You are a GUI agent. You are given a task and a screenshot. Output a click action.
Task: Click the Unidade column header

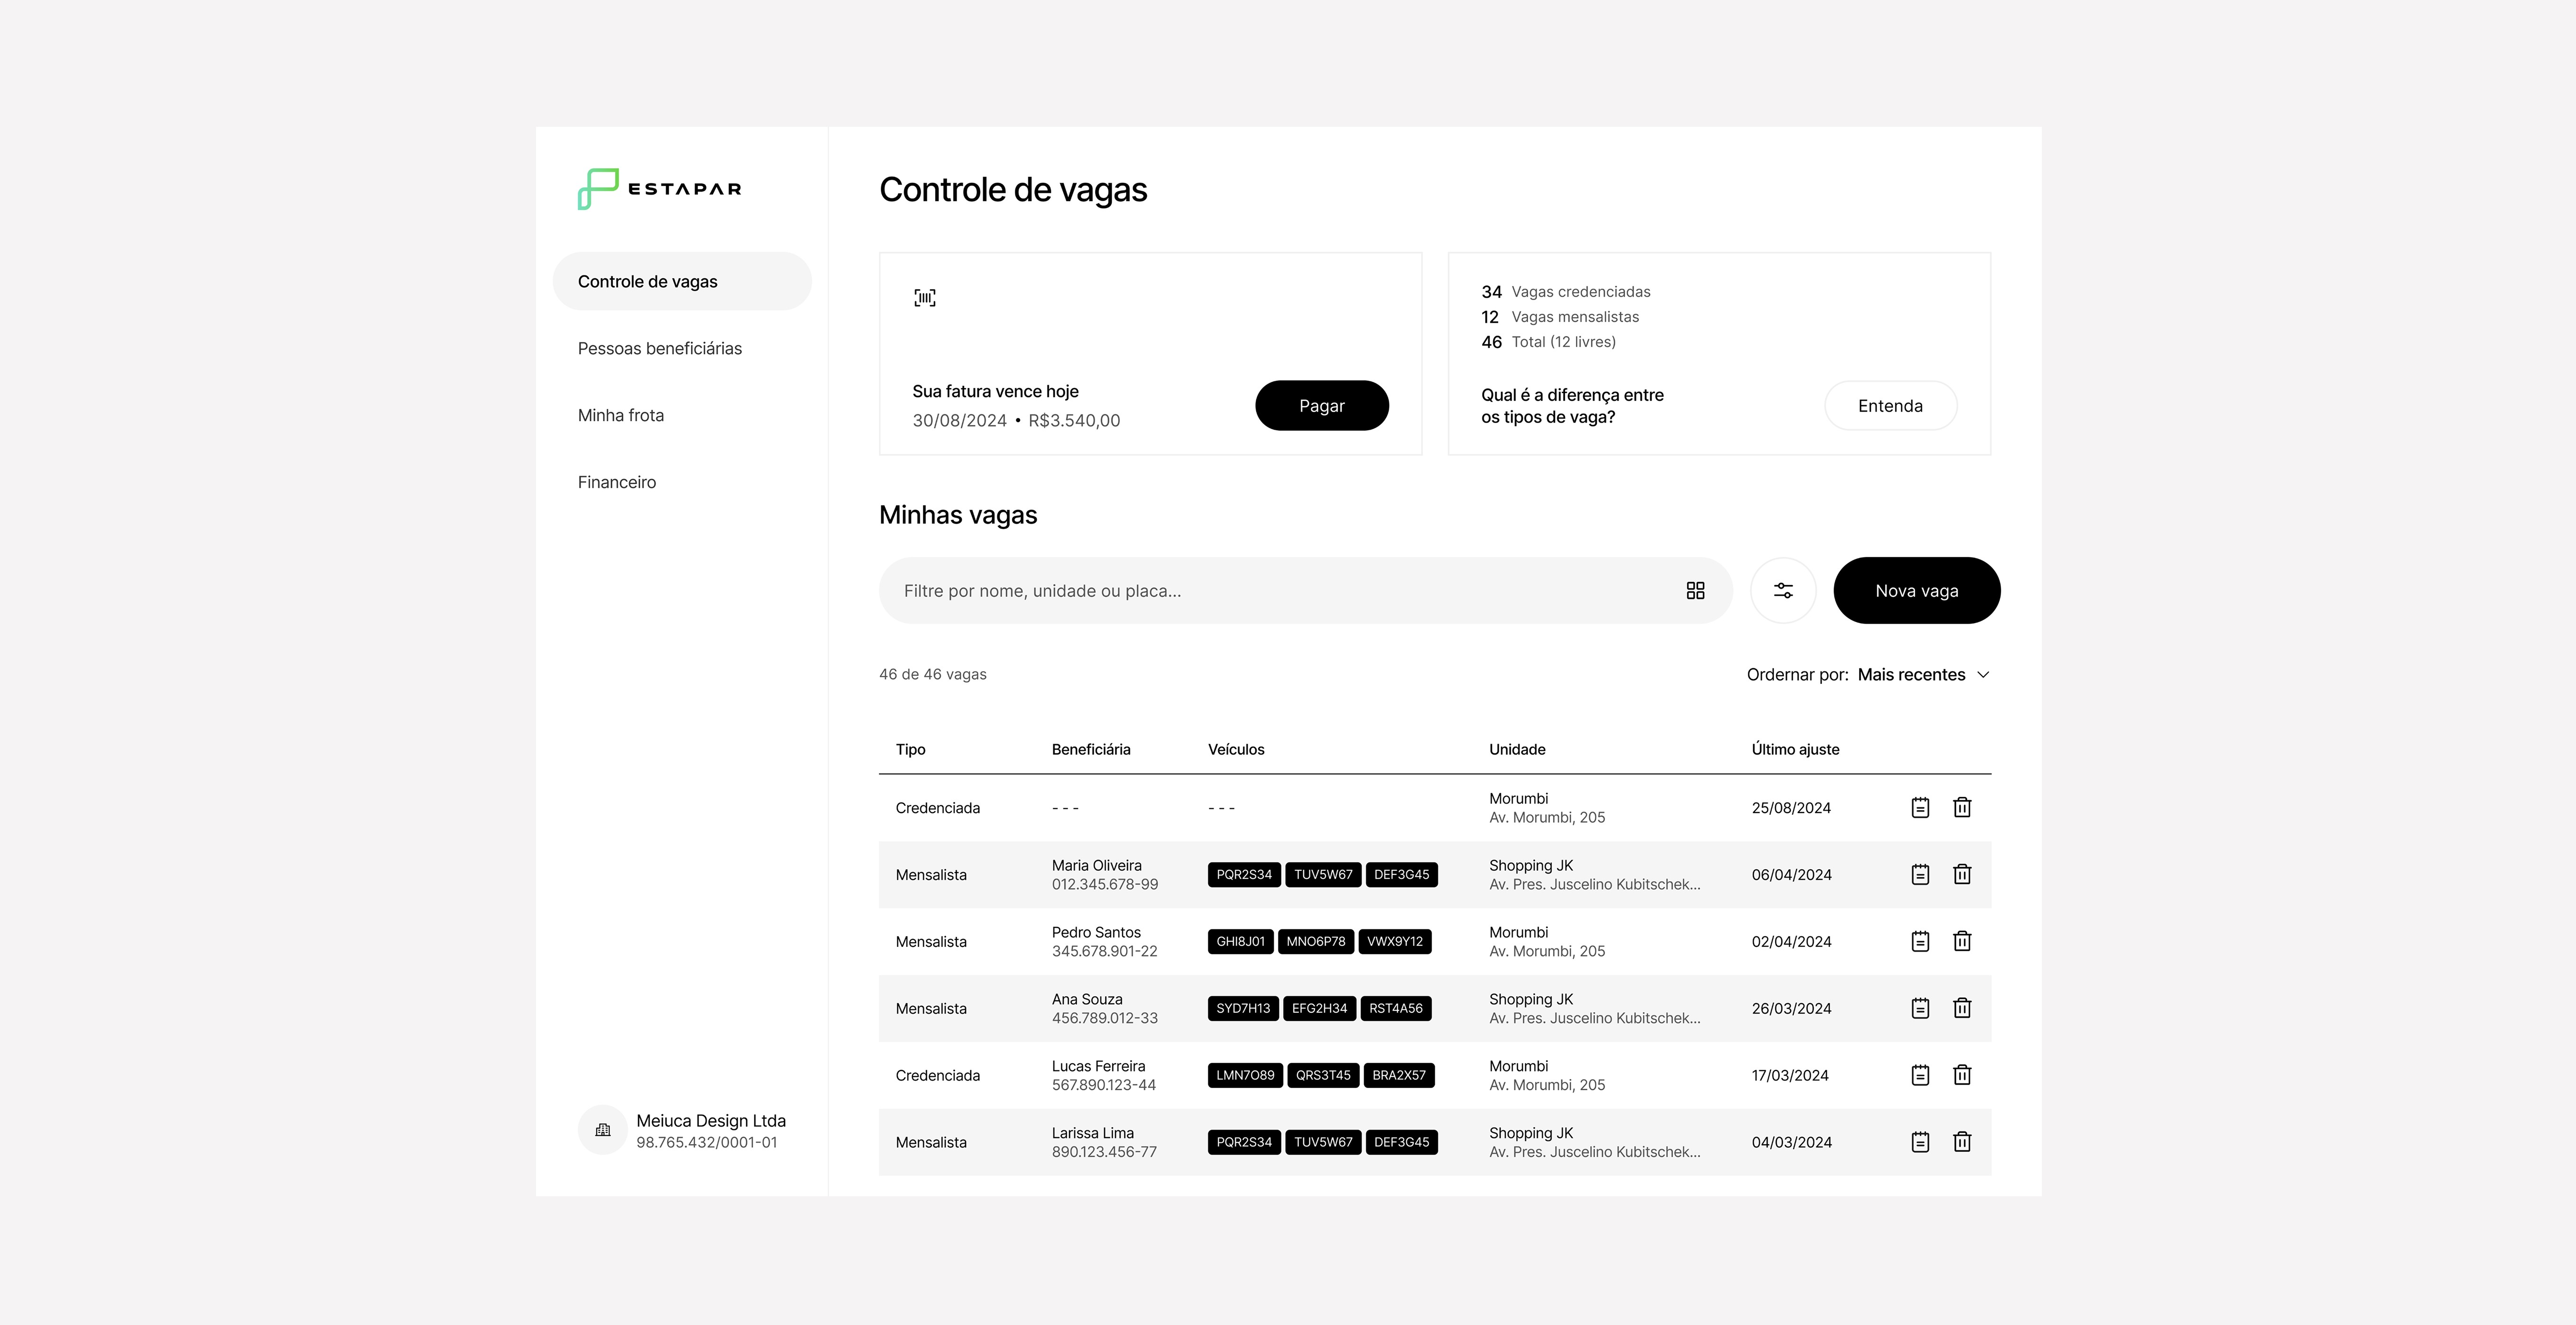click(1517, 750)
